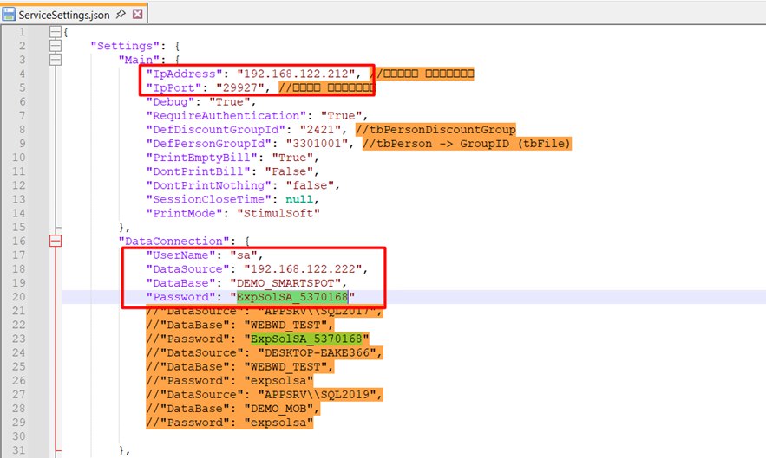Collapse the "Main" block fold marker
The height and width of the screenshot is (458, 766).
pos(56,61)
